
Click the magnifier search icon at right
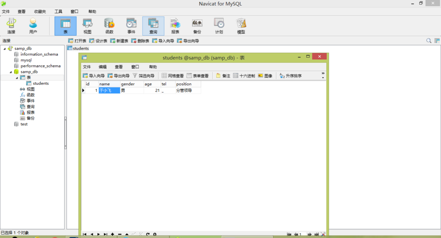coord(429,41)
